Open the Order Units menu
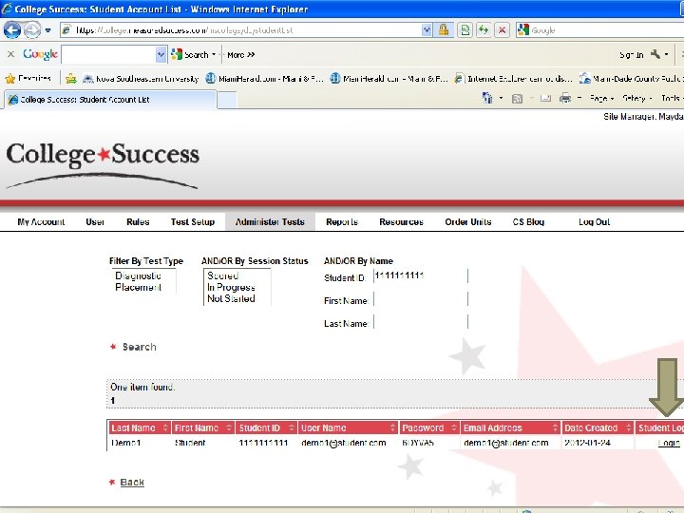 coord(468,221)
